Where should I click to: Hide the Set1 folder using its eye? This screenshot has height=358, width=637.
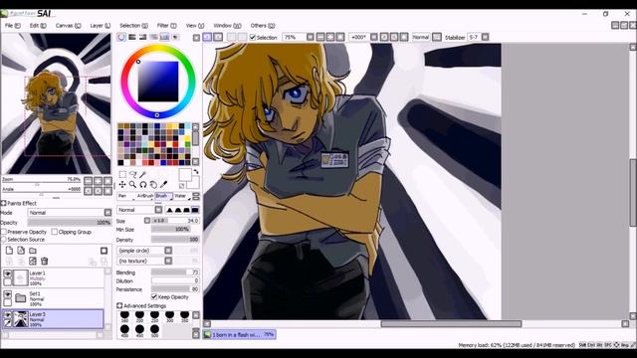point(7,294)
